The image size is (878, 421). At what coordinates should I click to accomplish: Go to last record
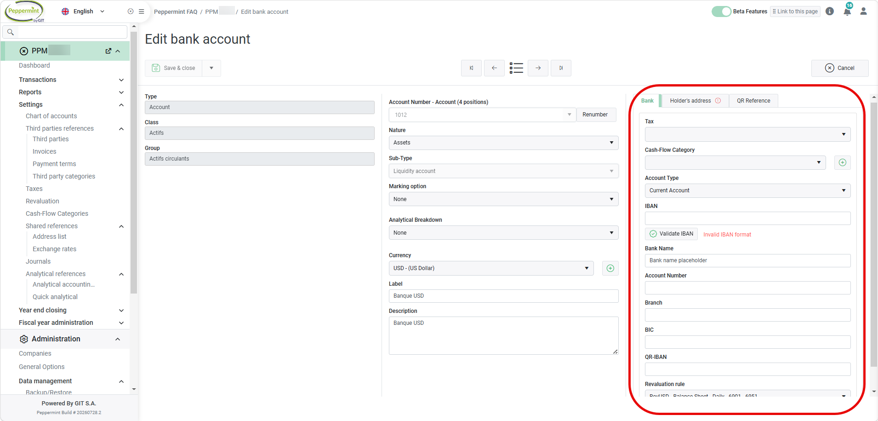(561, 68)
